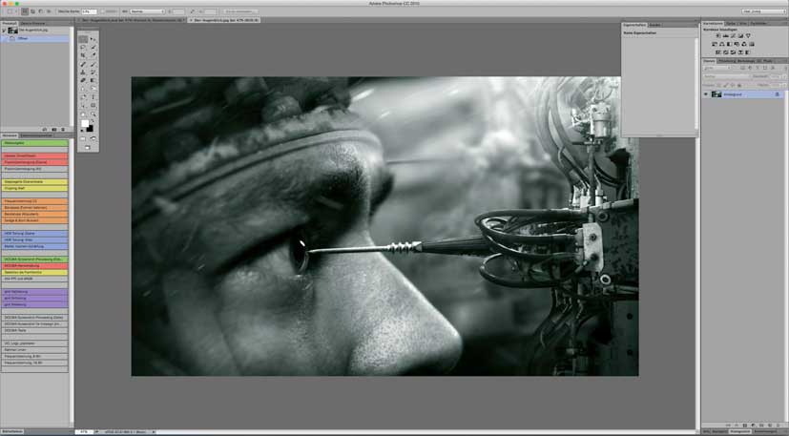Swap foreground and background colors
The height and width of the screenshot is (436, 789).
[93, 121]
